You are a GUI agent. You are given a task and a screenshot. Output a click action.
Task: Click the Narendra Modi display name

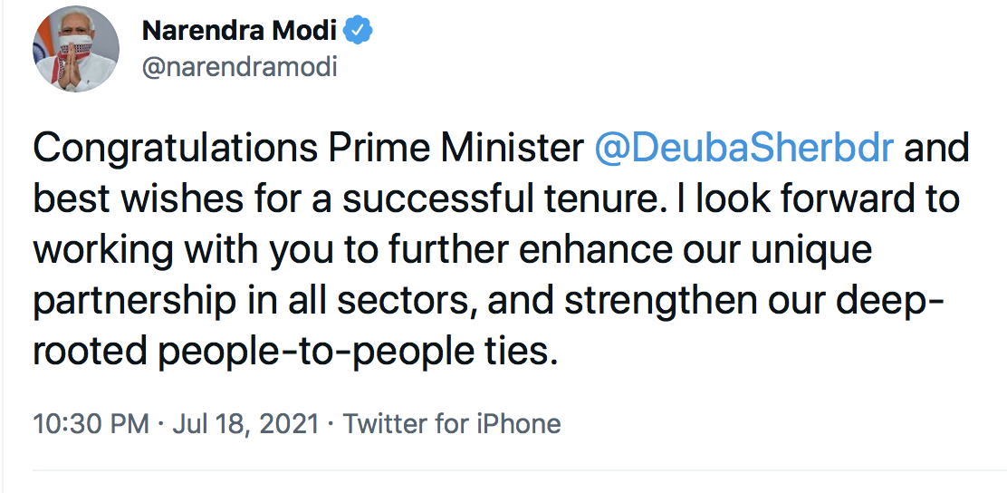240,30
